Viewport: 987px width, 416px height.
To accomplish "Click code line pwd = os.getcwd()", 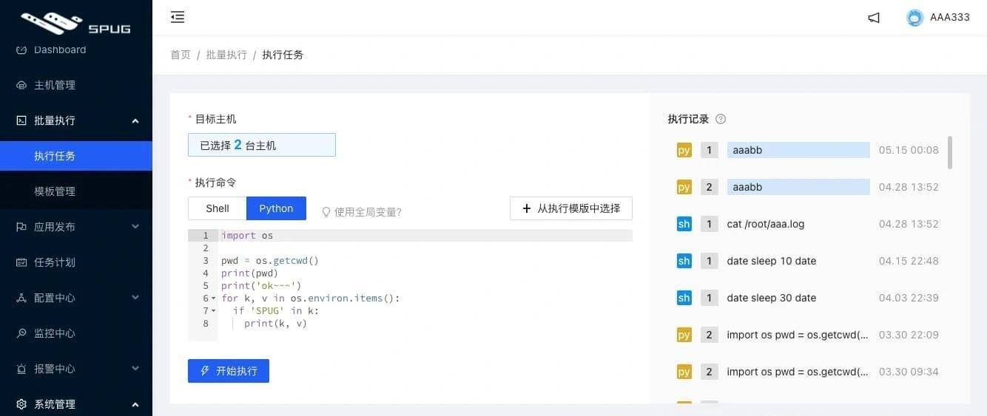I will (x=270, y=261).
